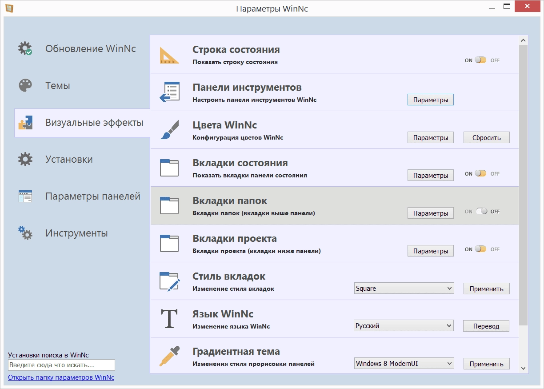Screen dimensions: 544x389
Task: Click the double-gear Инструменты icon
Action: coord(25,233)
